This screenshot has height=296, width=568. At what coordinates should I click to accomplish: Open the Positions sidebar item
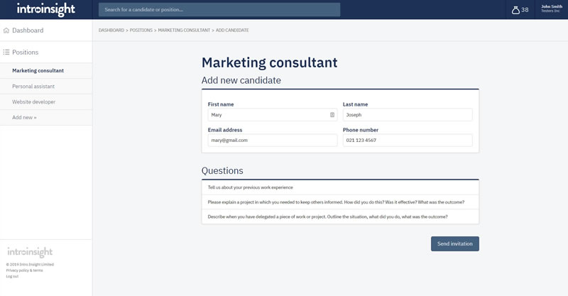pyautogui.click(x=46, y=52)
